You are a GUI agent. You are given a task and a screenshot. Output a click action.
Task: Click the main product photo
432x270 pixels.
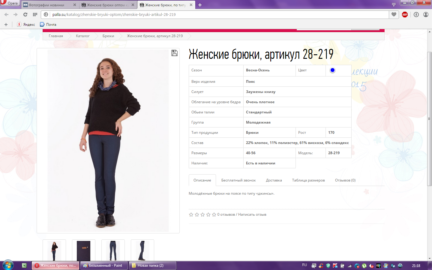108,141
